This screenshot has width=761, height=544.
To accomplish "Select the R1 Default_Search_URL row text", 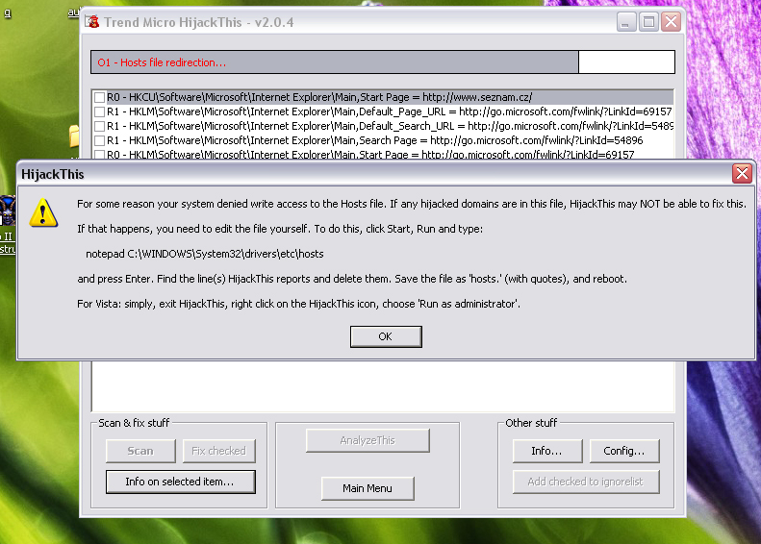I will click(x=390, y=127).
